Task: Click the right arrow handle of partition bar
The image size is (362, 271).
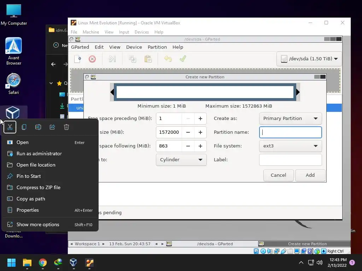Action: (x=298, y=92)
